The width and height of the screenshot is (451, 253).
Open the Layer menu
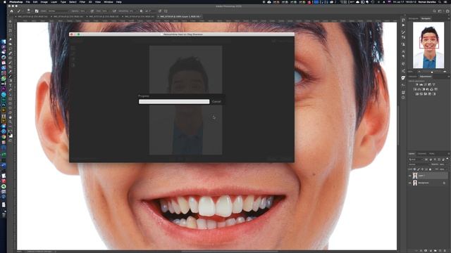point(54,2)
